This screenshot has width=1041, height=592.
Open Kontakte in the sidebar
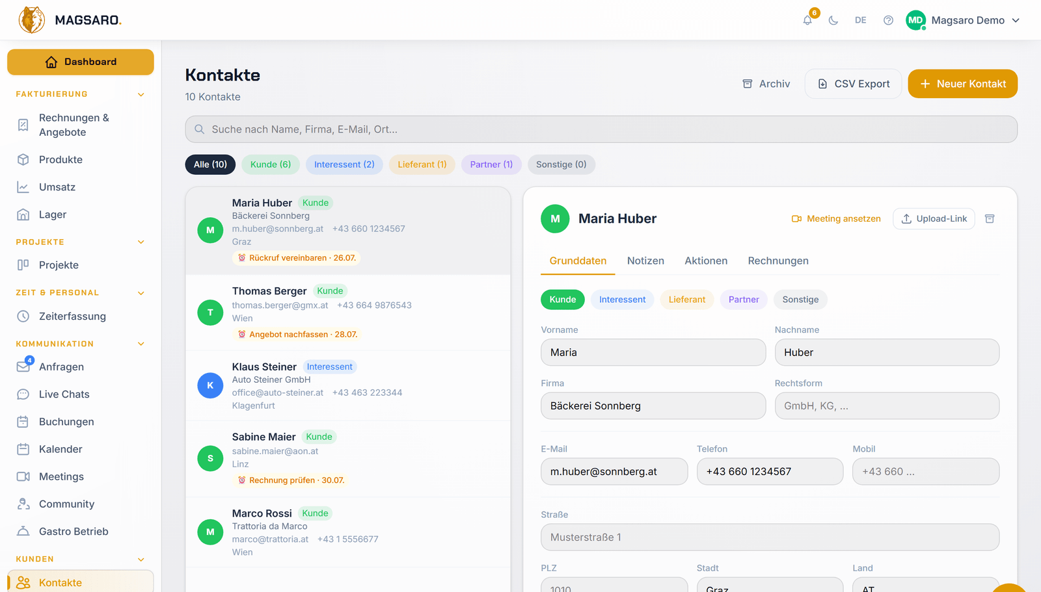tap(81, 582)
